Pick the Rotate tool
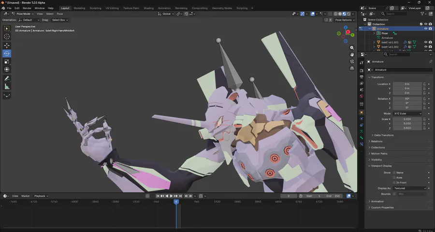Viewport: 435px width, 232px height. pos(7,54)
